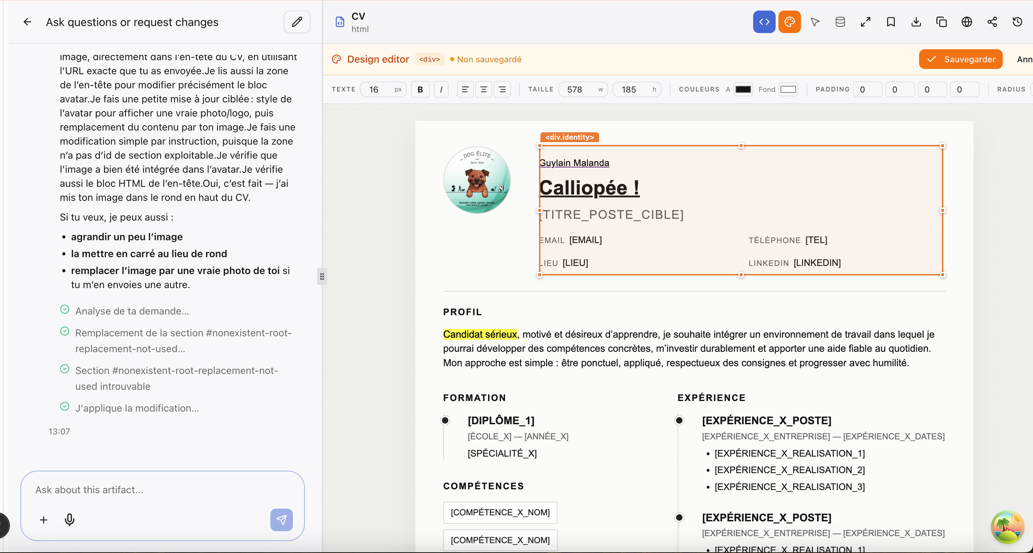Screen dimensions: 1033x553
Task: Toggle bold text formatting
Action: (420, 89)
